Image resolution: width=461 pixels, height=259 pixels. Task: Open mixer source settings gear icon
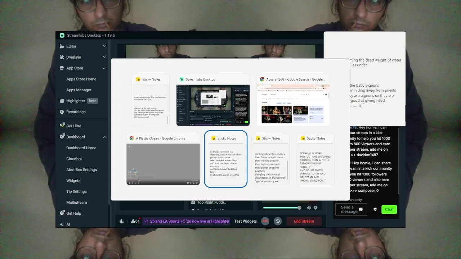pyautogui.click(x=315, y=208)
